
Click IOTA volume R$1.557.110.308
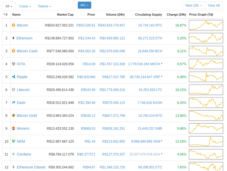[112, 64]
